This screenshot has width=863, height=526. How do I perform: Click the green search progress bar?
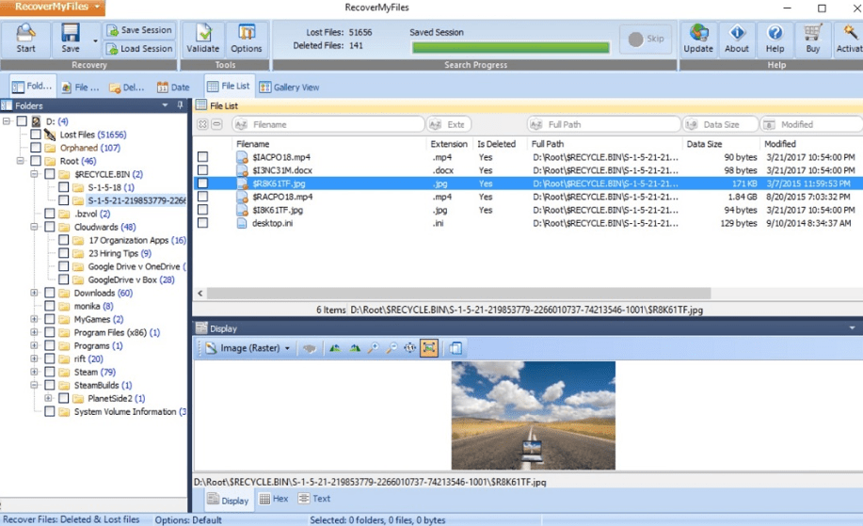511,48
